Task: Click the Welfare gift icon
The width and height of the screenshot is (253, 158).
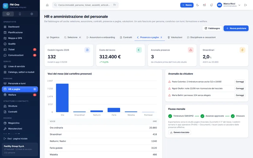Action: (x=5, y=95)
